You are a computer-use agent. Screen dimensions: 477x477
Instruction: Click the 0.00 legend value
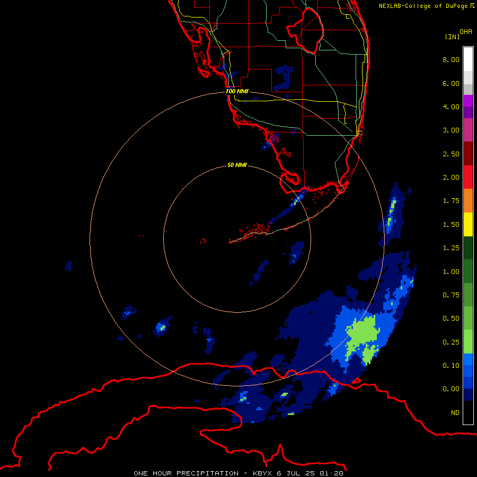(451, 389)
